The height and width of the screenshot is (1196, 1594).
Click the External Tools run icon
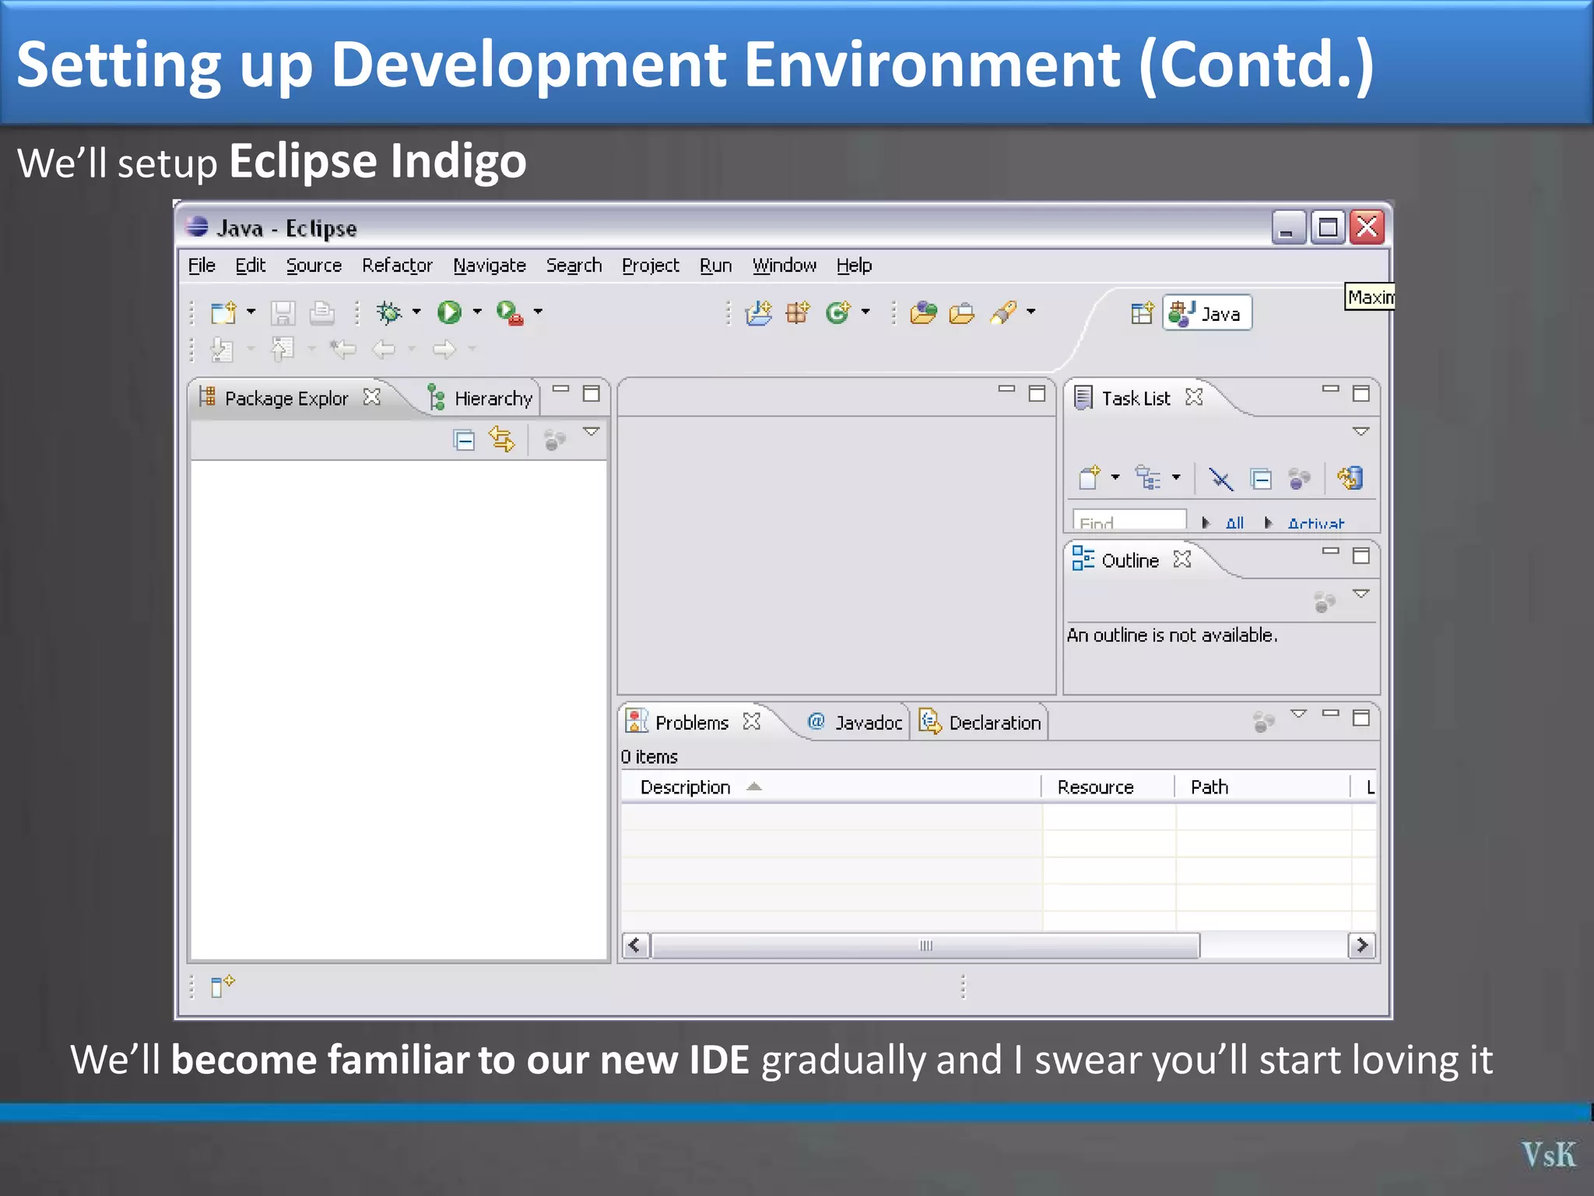coord(510,312)
